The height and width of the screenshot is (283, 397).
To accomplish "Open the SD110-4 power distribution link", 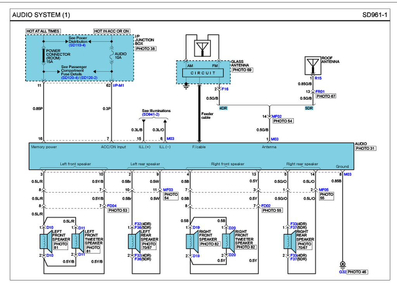I will (x=77, y=45).
